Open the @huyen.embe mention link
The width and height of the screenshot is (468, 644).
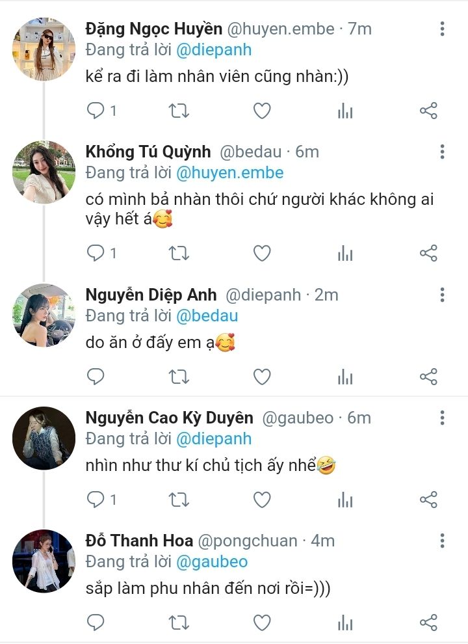point(230,172)
